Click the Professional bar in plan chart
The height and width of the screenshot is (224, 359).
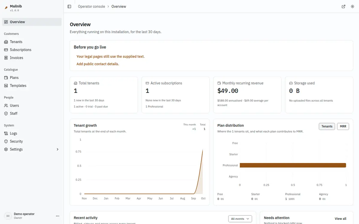click(x=293, y=165)
